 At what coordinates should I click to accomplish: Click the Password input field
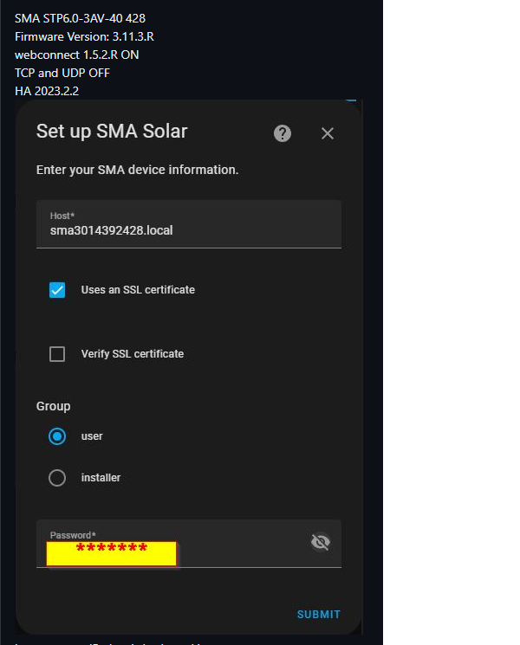189,544
